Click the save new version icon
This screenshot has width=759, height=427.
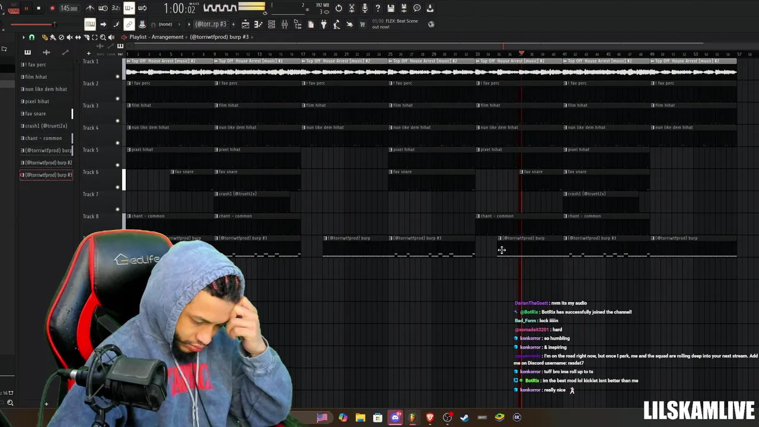coord(404,8)
